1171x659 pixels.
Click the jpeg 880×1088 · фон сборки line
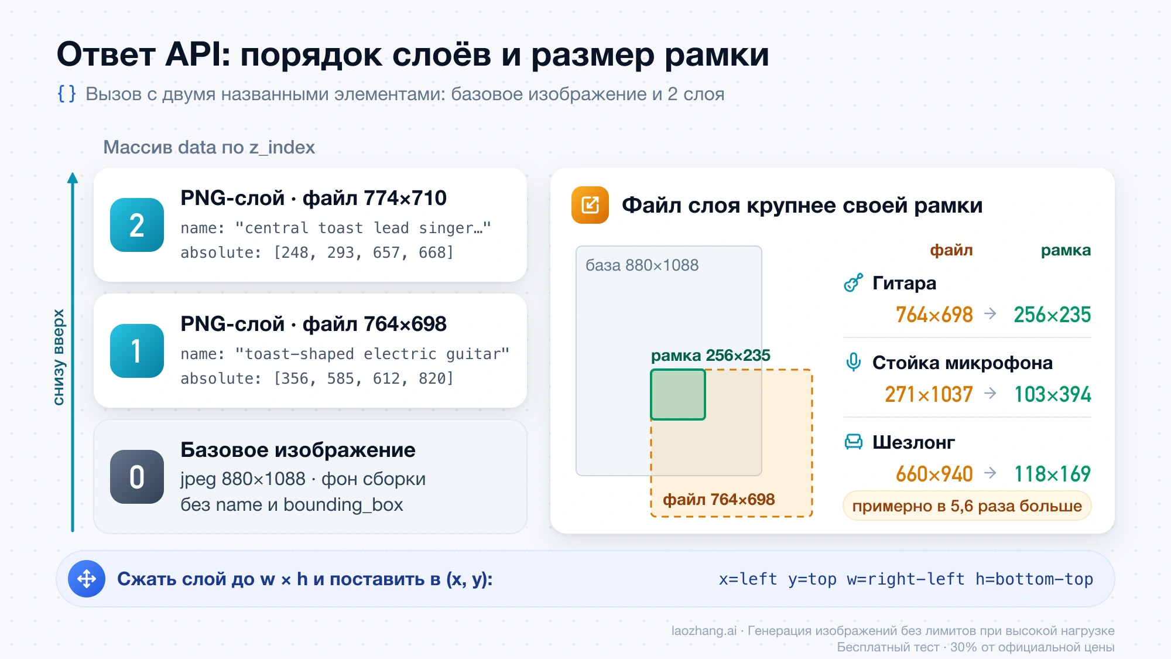click(303, 479)
